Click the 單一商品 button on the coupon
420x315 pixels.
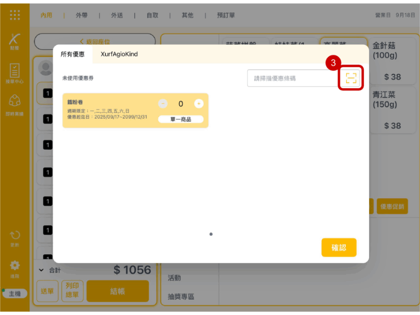click(x=180, y=119)
